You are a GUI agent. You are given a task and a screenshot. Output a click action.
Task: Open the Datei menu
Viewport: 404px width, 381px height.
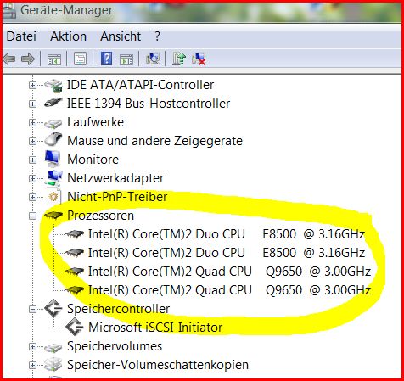click(21, 36)
